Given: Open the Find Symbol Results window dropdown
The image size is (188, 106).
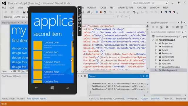Looking at the screenshot, I should point(79,76).
